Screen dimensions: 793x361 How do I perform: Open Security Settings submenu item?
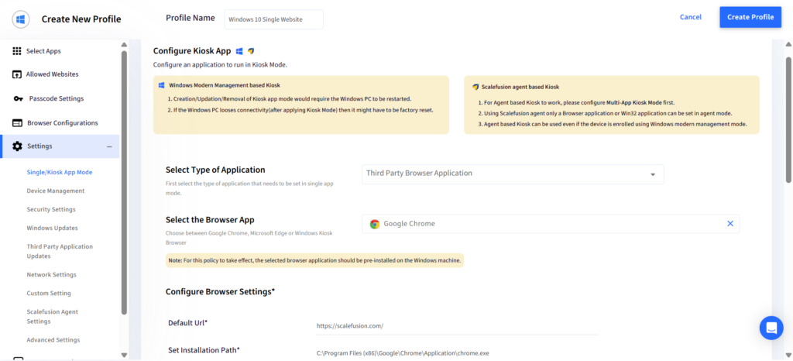coord(51,210)
